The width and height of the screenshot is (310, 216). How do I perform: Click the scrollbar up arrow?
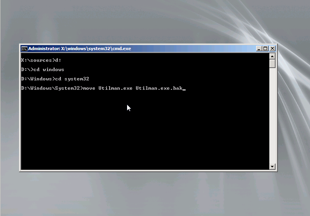pos(272,56)
